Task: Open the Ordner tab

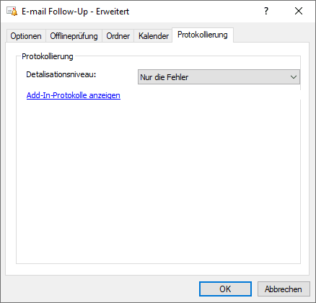Action: (118, 36)
